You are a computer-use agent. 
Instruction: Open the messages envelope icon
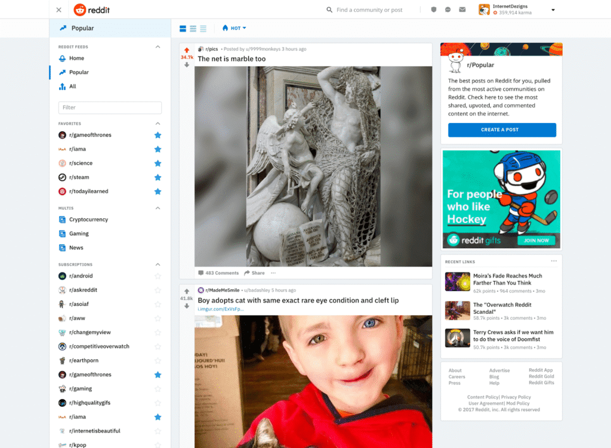[x=462, y=10]
